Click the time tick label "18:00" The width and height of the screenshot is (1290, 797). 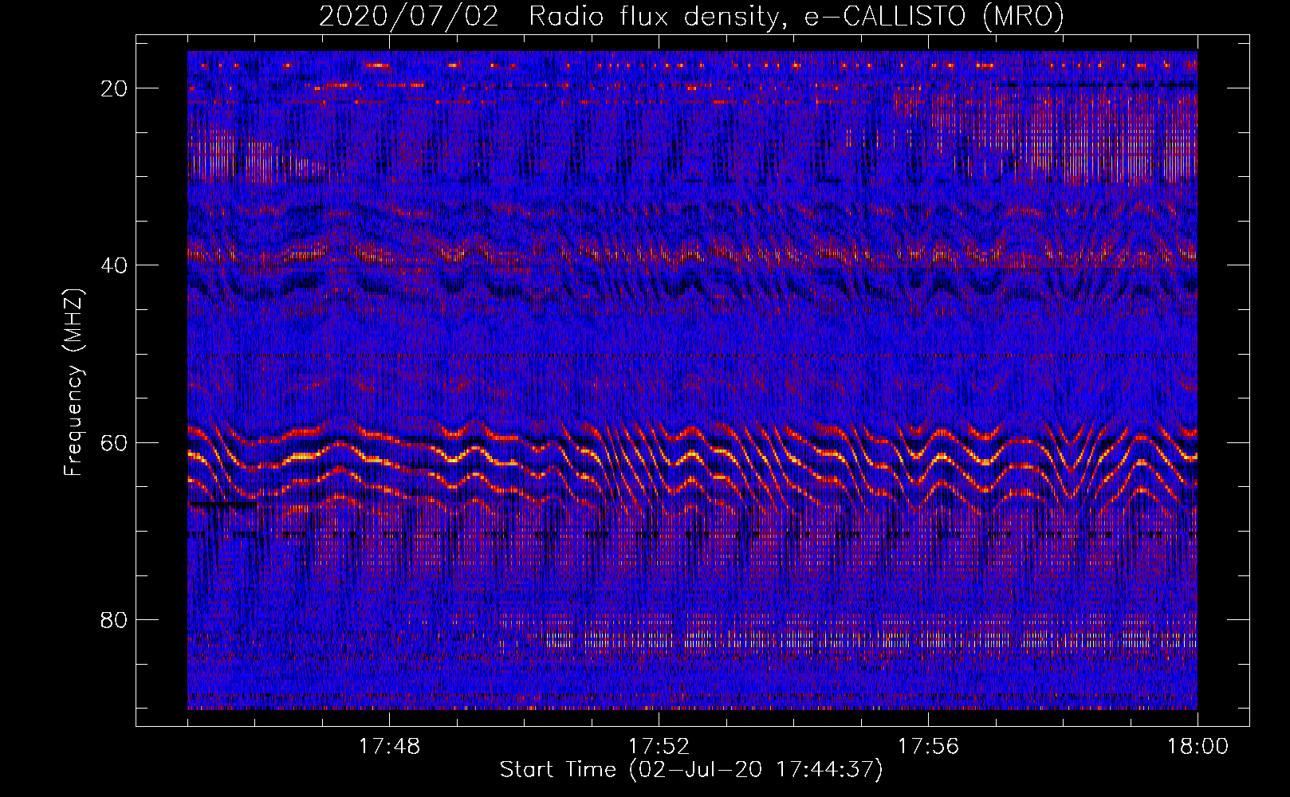point(1198,747)
